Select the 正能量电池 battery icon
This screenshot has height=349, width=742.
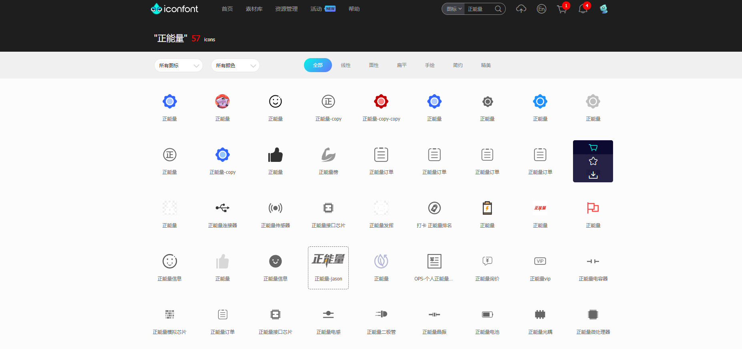(x=487, y=315)
